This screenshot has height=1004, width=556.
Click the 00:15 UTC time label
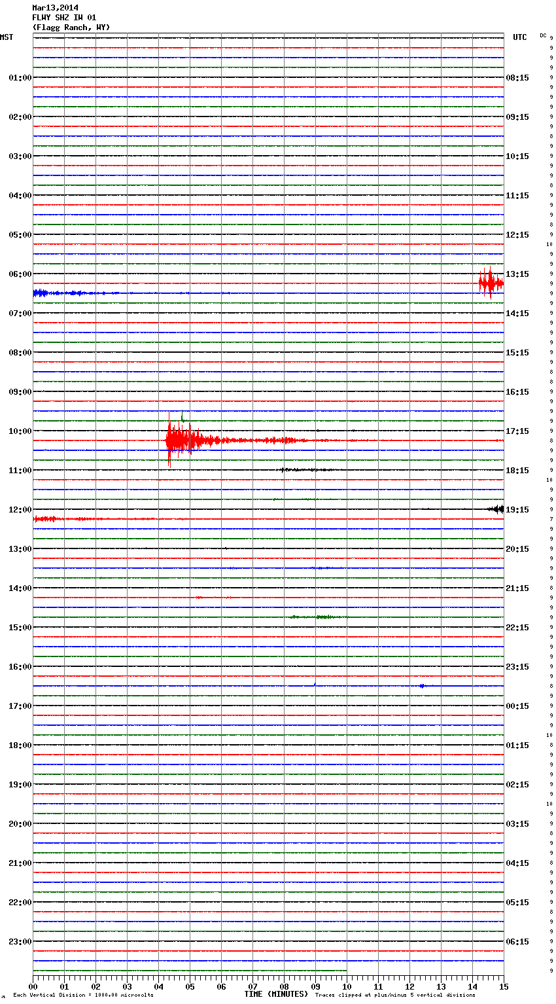[517, 706]
